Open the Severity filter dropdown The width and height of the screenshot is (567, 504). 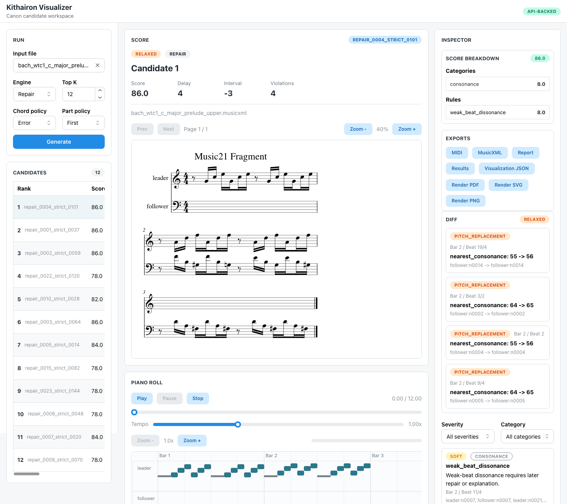tap(468, 436)
